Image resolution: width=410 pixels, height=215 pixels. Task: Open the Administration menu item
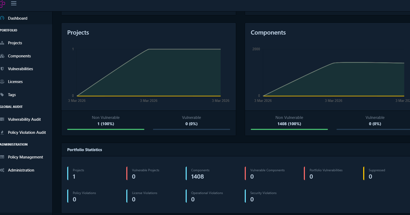[x=21, y=170]
